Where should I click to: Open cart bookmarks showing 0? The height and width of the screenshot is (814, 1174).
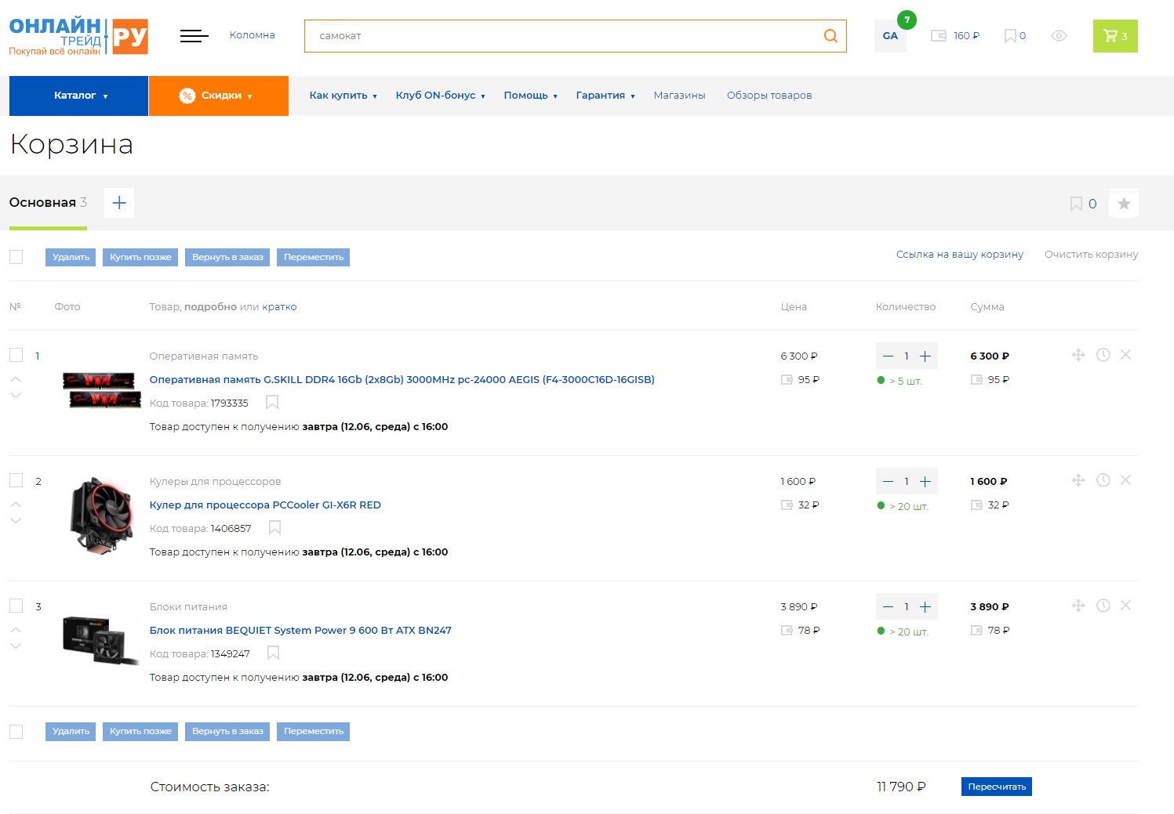(x=1083, y=204)
